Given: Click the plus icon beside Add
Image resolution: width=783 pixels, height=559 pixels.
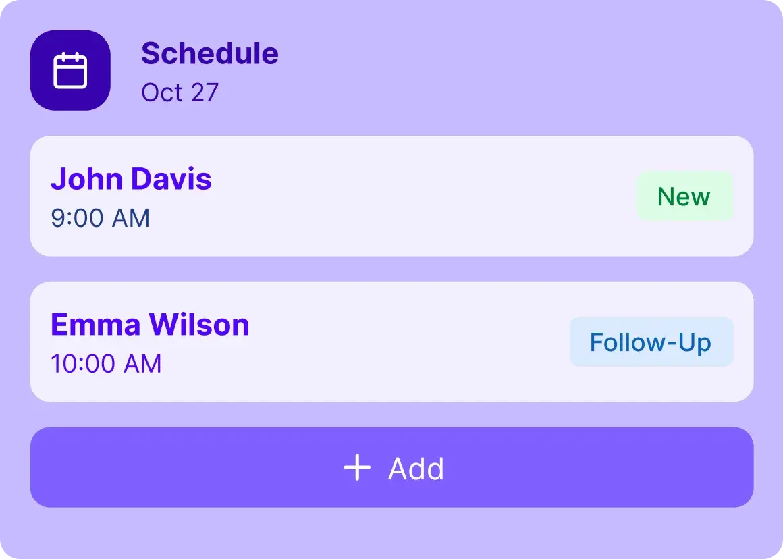Looking at the screenshot, I should tap(357, 467).
